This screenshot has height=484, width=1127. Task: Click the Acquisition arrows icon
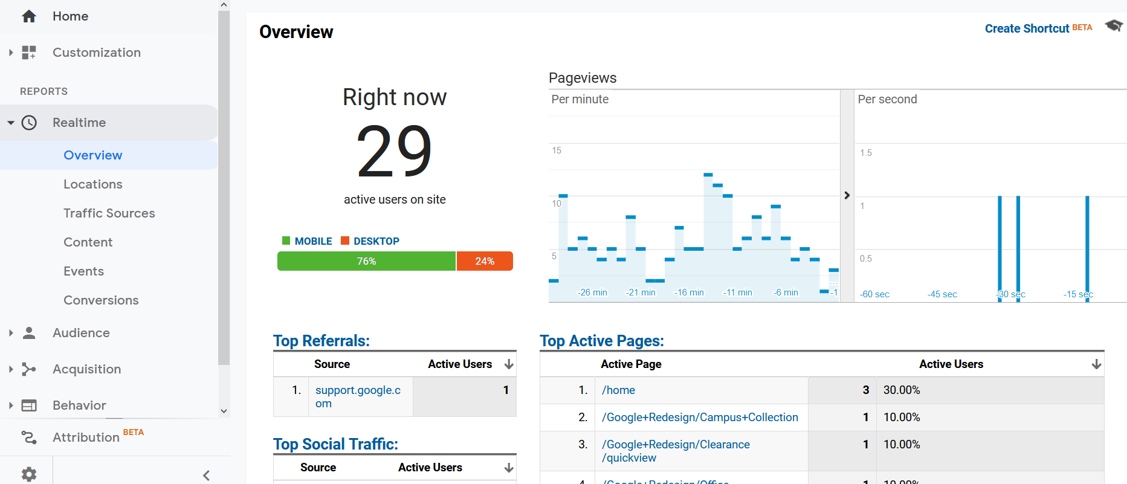coord(29,369)
